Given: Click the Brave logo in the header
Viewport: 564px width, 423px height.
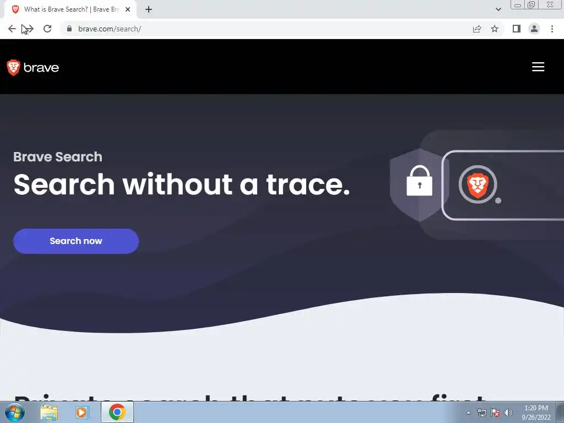Looking at the screenshot, I should coord(32,68).
